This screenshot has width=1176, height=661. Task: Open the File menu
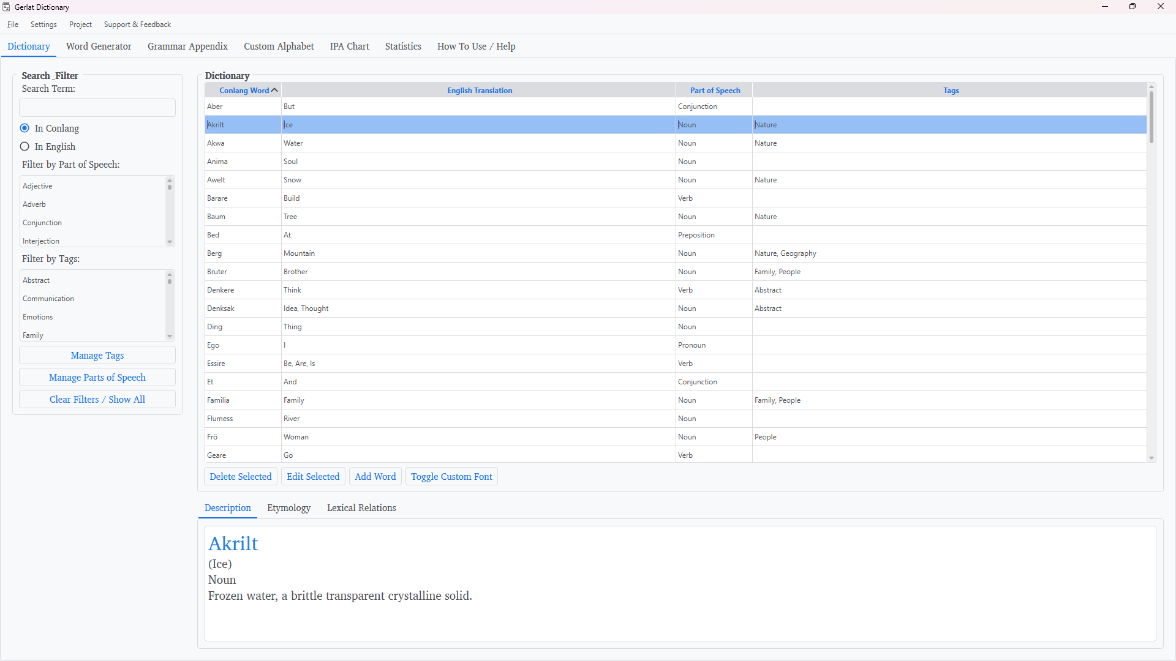pyautogui.click(x=13, y=24)
